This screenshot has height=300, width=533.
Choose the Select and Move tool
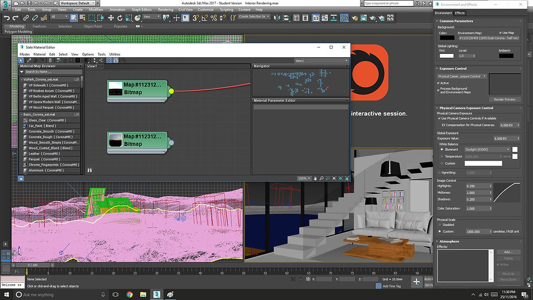coord(111,17)
